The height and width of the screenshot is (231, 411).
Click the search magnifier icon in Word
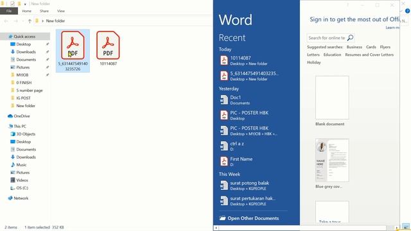coord(351,38)
